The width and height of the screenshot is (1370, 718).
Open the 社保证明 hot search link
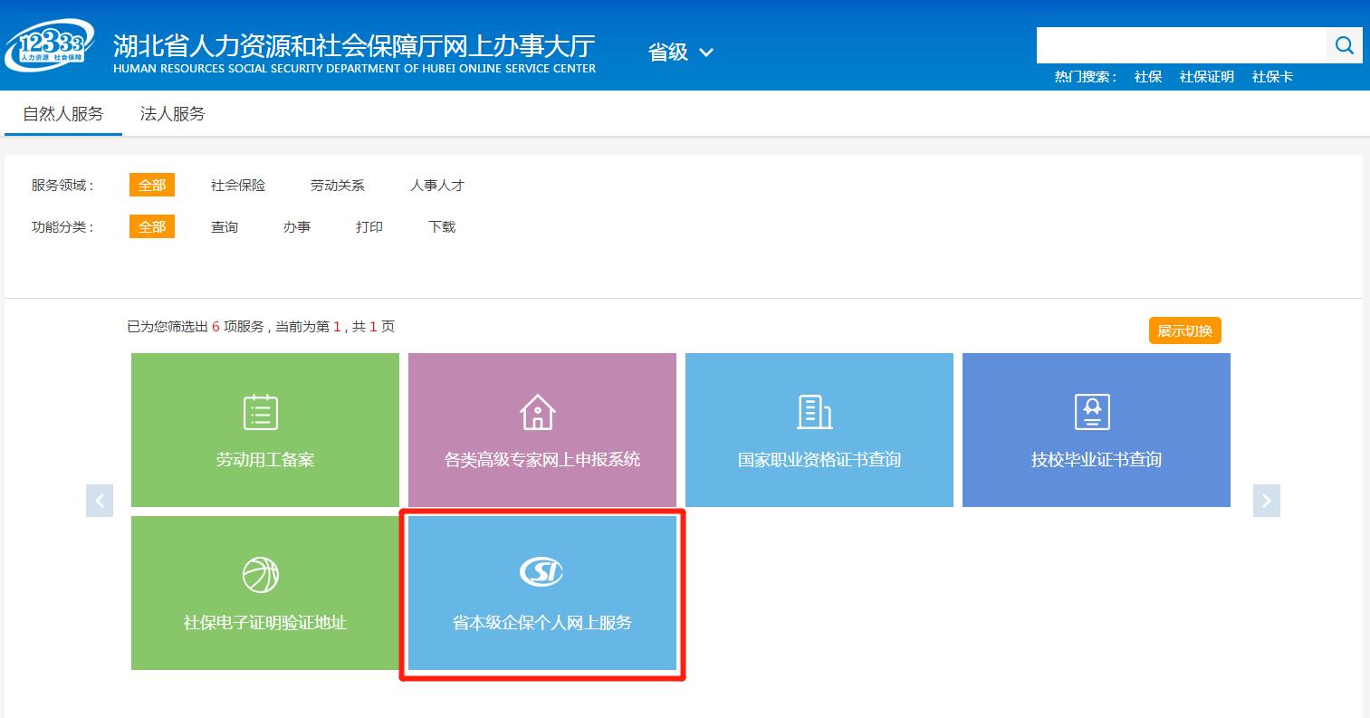coord(1206,77)
